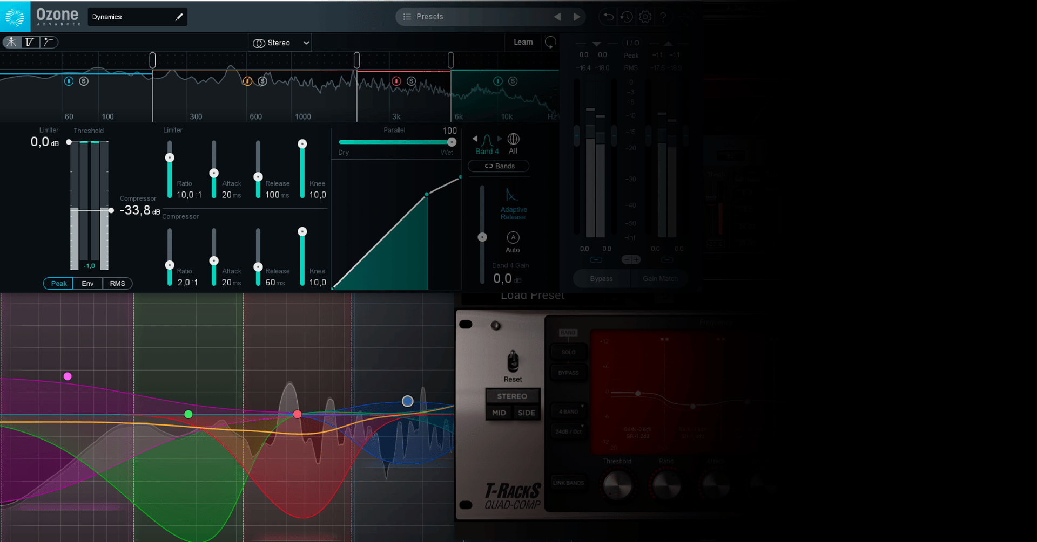Enable Auto gain (A icon)
Screen dimensions: 1037x542
coord(513,237)
